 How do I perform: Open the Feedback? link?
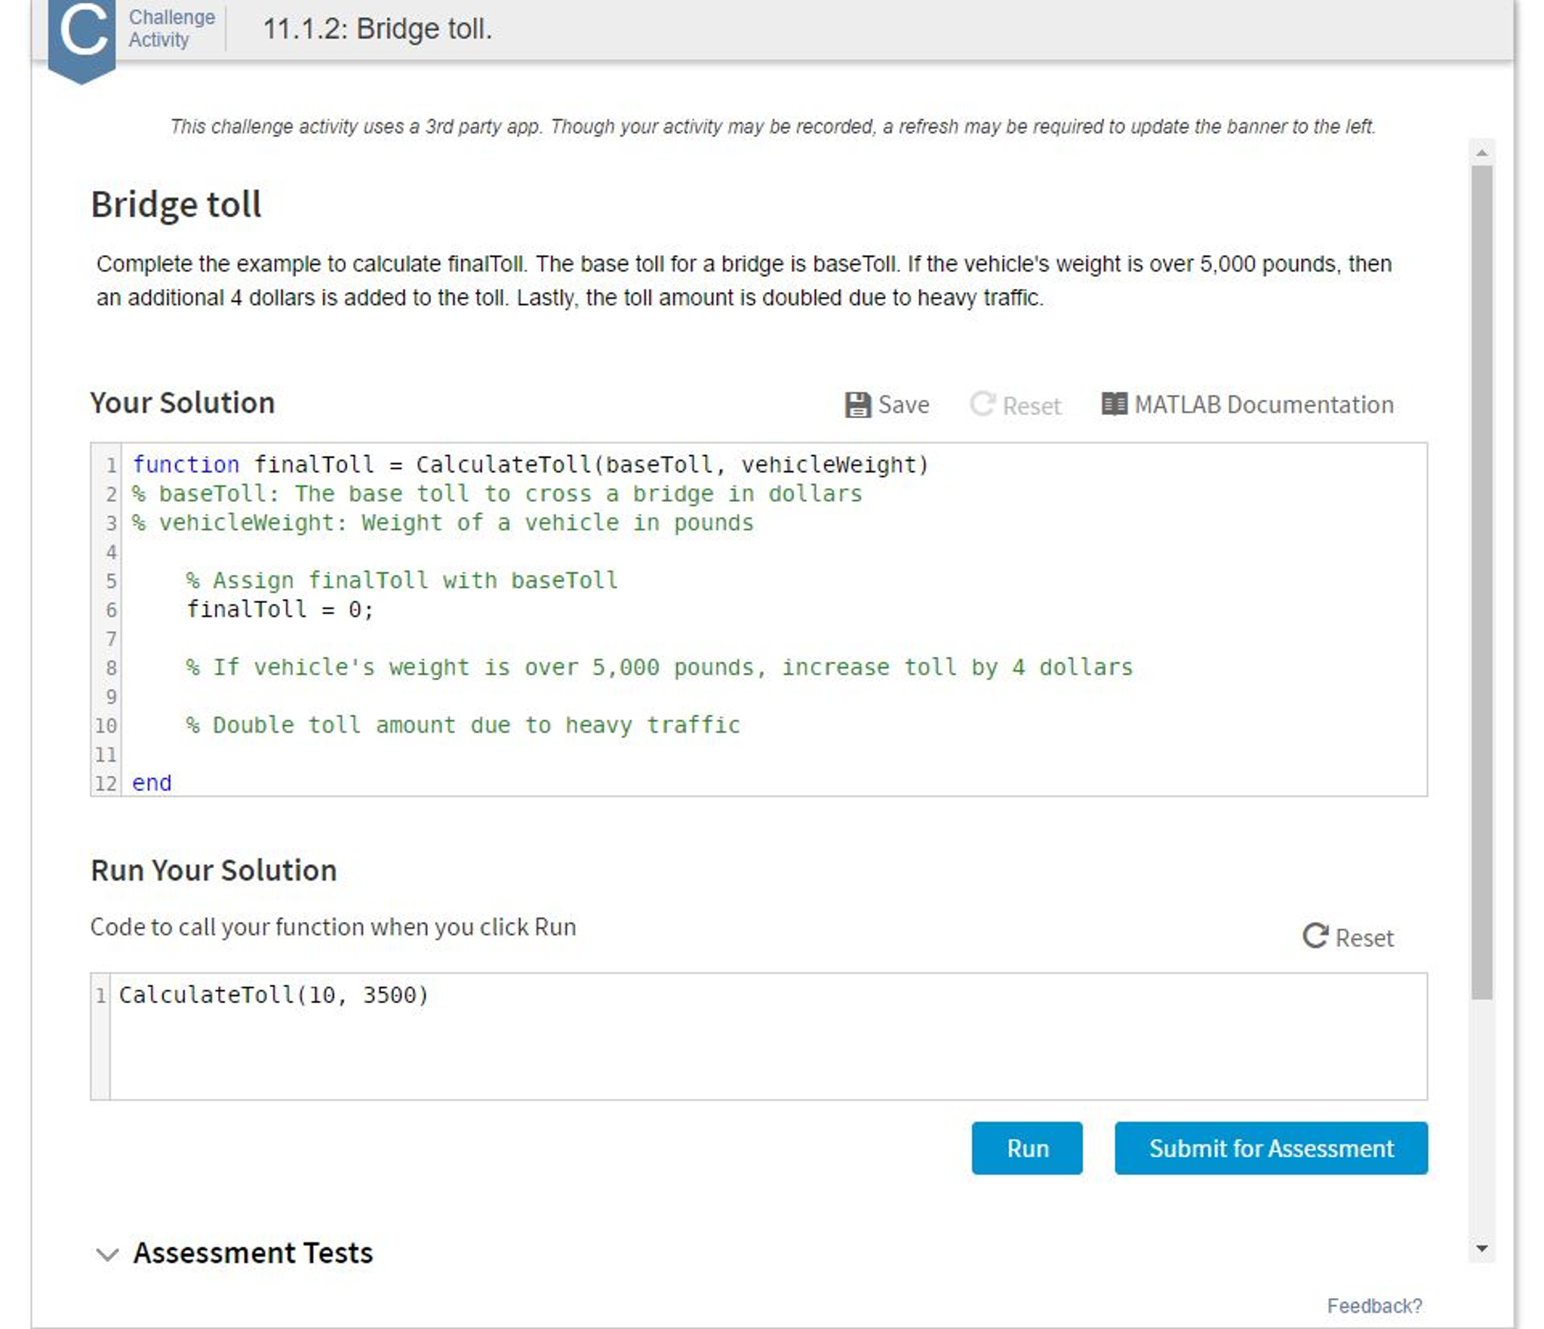click(x=1374, y=1306)
